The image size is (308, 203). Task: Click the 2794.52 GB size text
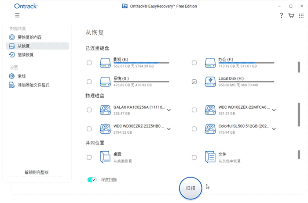click(123, 132)
